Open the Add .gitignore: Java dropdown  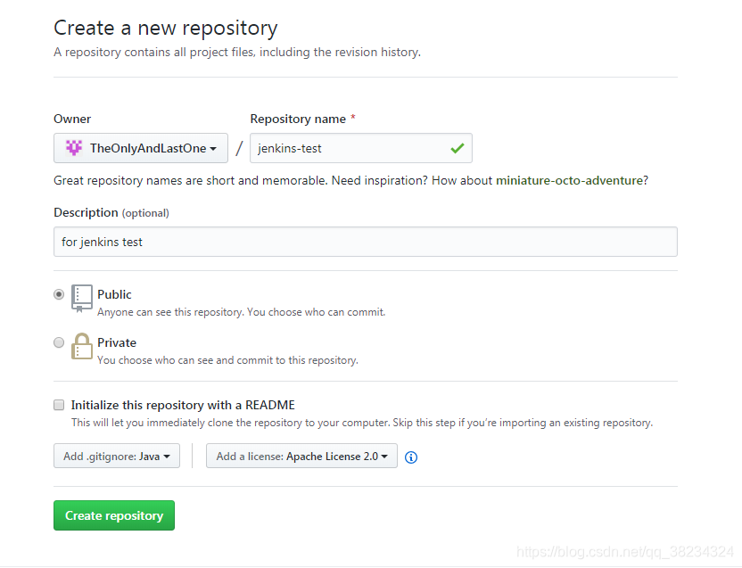(117, 456)
